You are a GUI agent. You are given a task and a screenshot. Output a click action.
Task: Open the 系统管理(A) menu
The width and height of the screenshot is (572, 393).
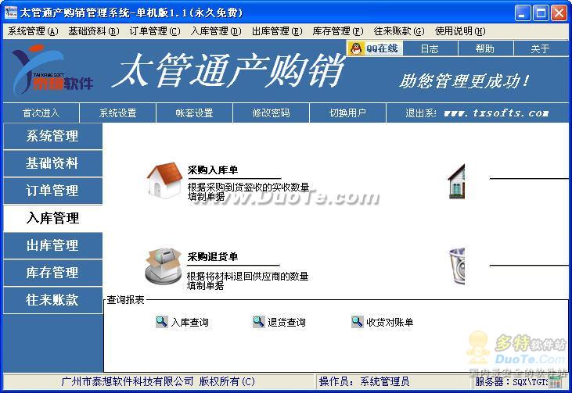click(x=33, y=31)
